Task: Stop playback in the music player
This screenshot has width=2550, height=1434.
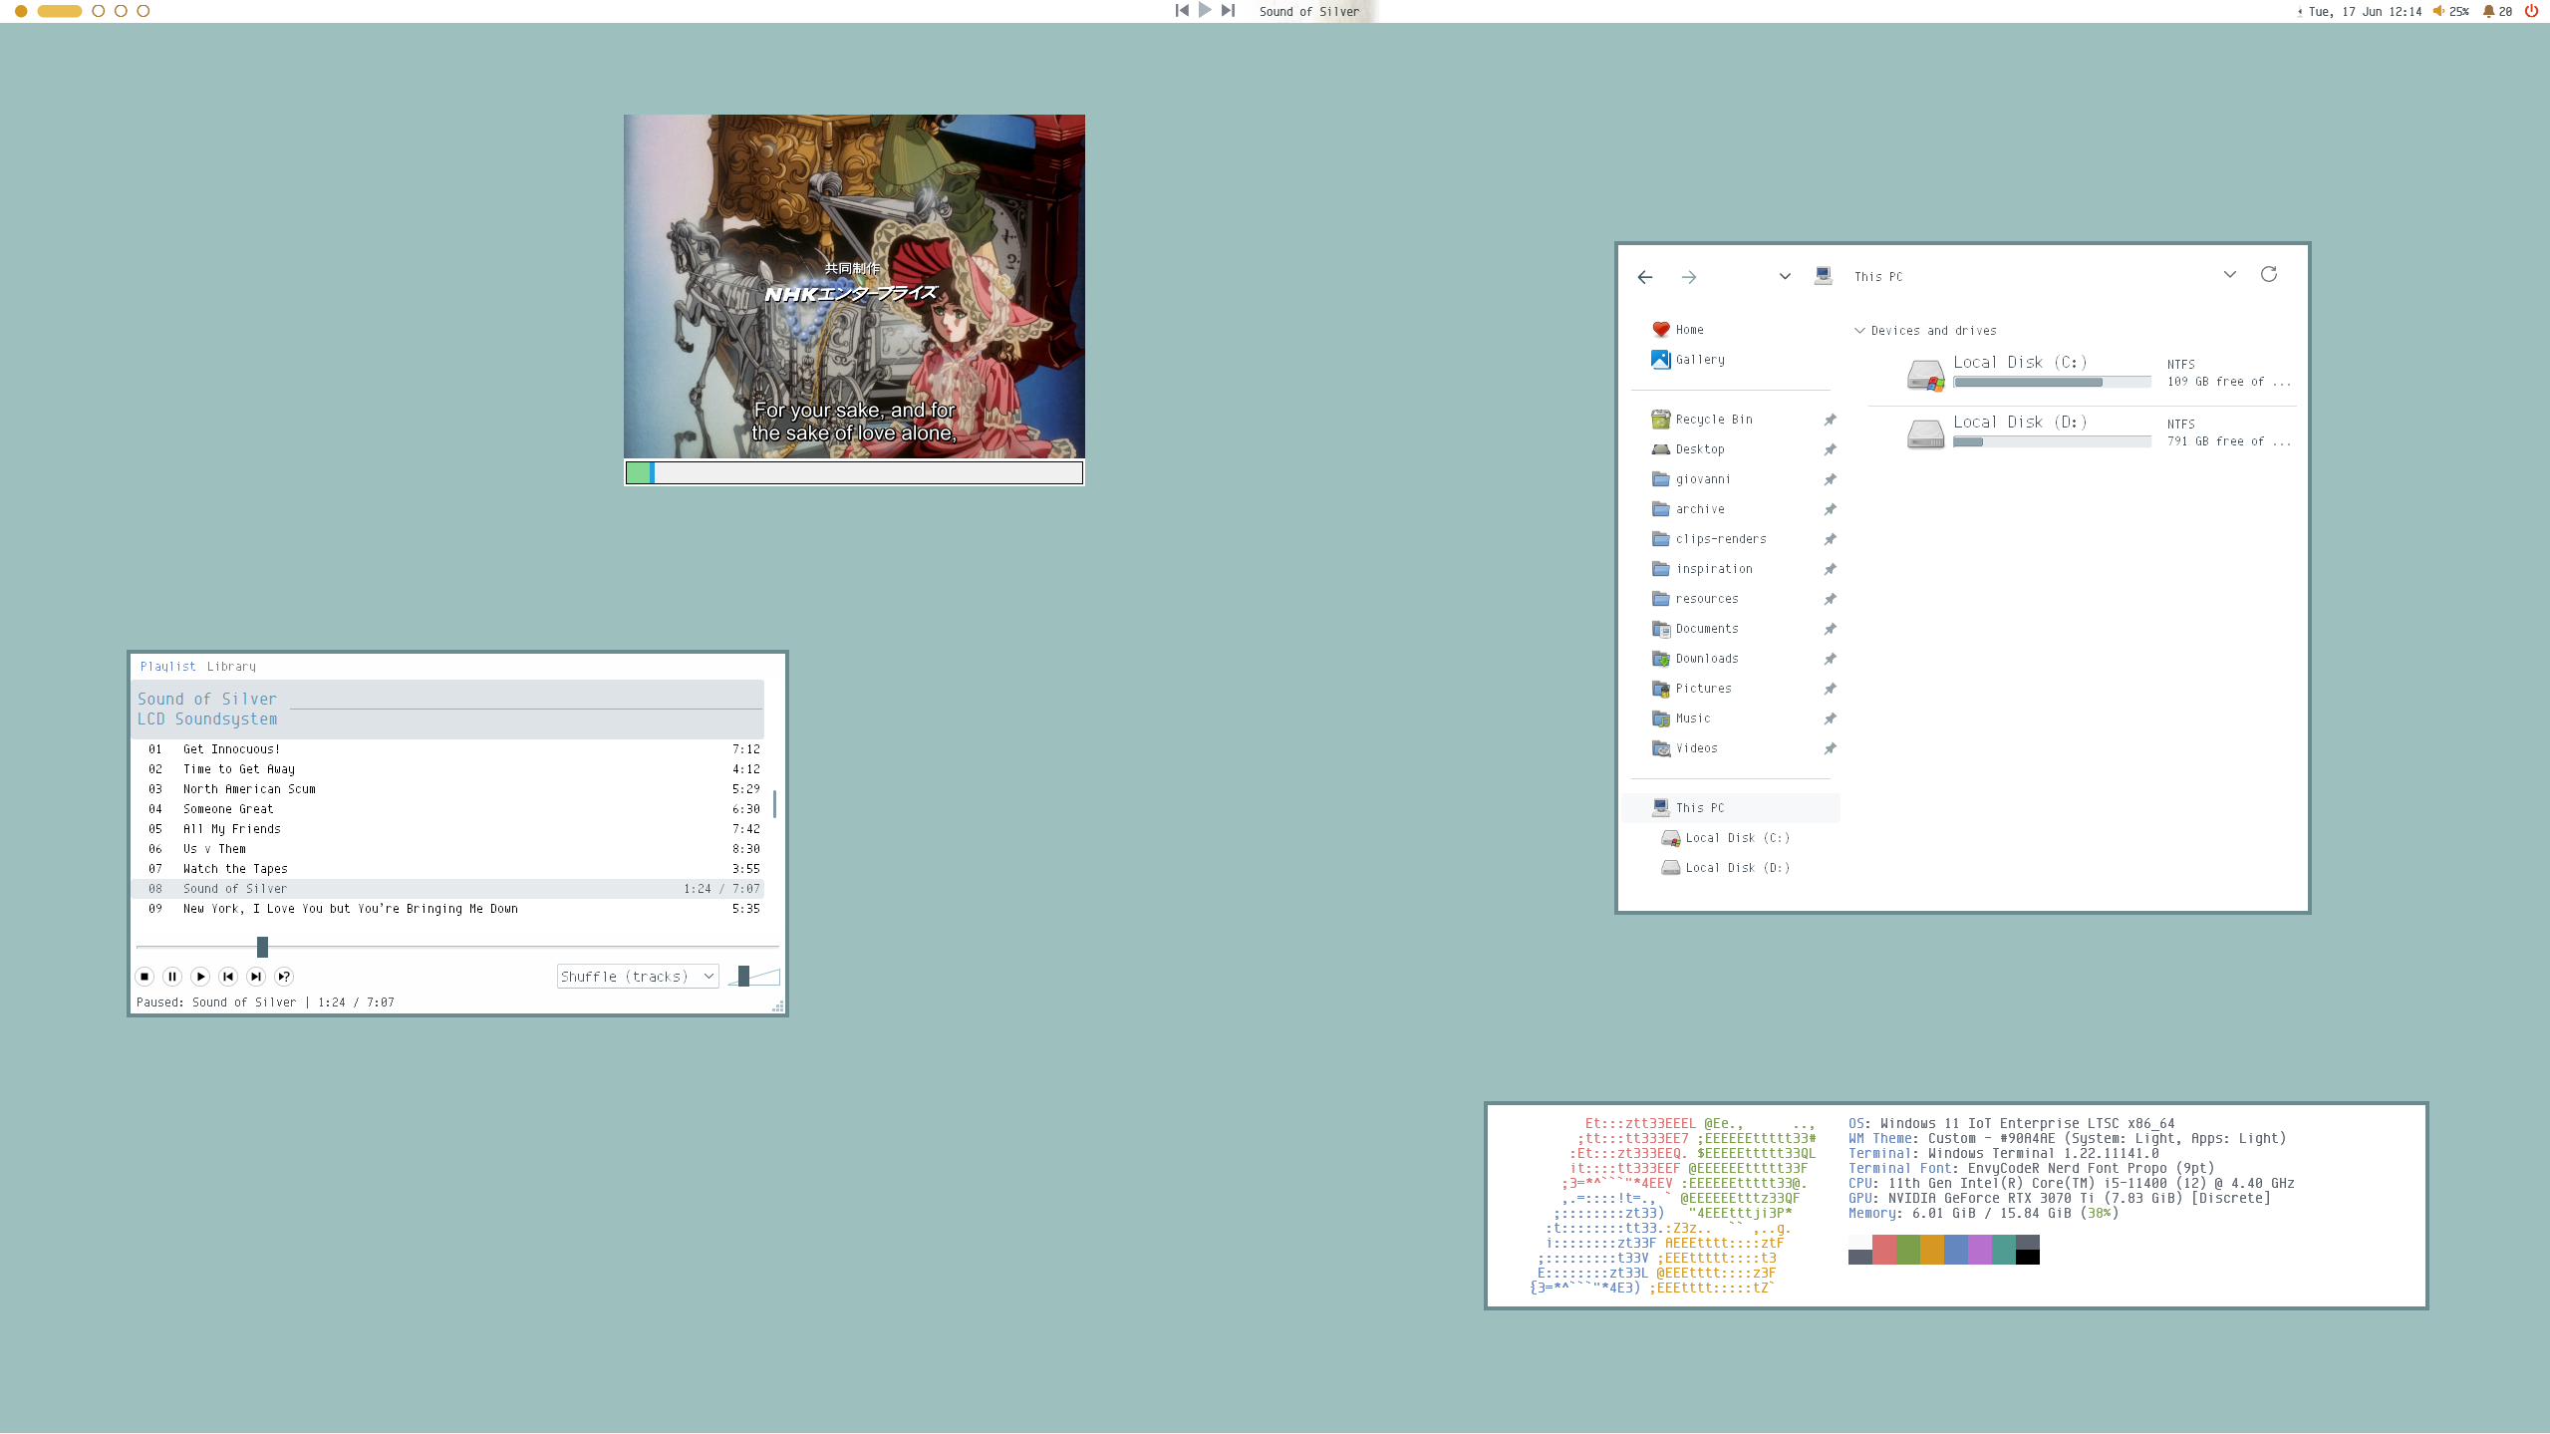Action: pyautogui.click(x=144, y=977)
